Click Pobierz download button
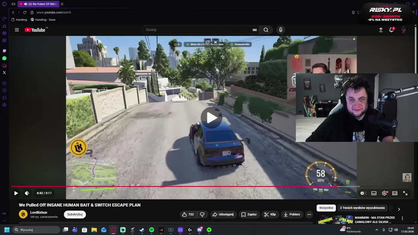The width and height of the screenshot is (418, 235). [292, 214]
